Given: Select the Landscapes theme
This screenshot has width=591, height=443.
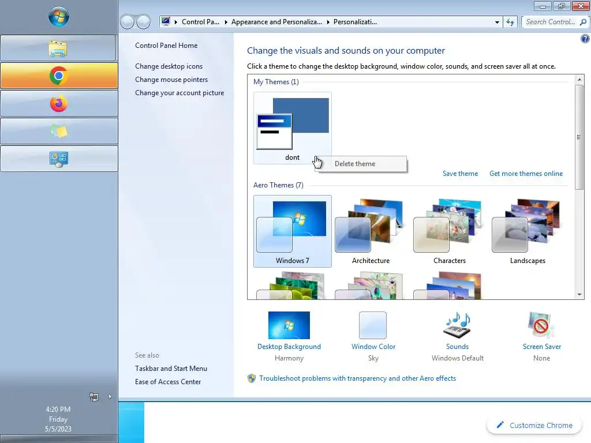Looking at the screenshot, I should pyautogui.click(x=528, y=231).
